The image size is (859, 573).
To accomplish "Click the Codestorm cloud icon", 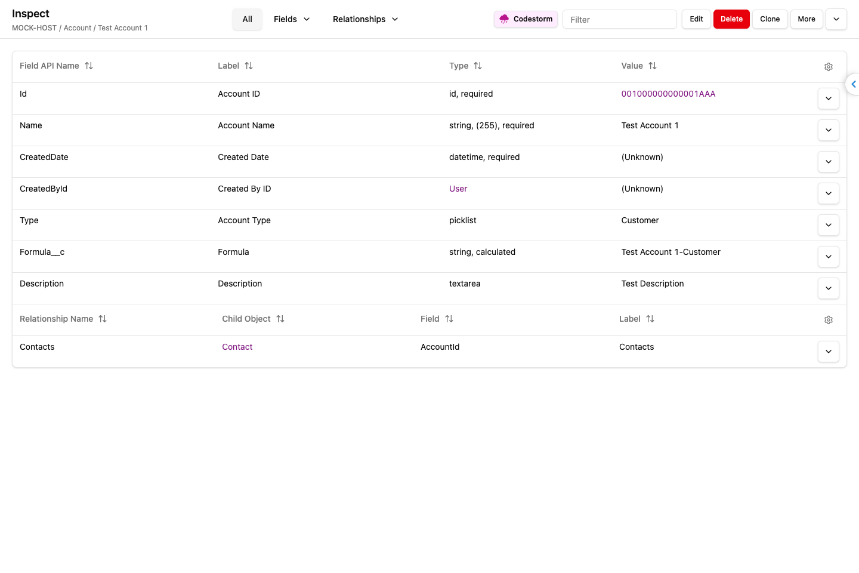I will [x=504, y=19].
